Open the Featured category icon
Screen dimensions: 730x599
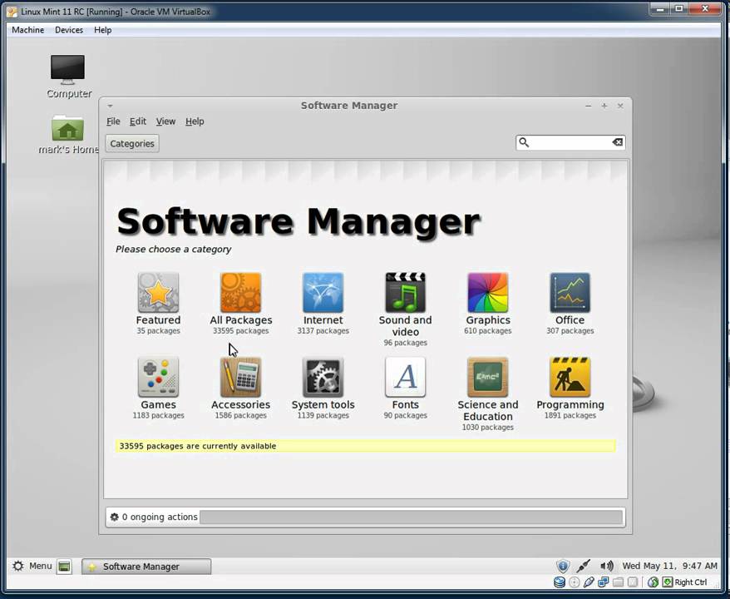click(158, 293)
